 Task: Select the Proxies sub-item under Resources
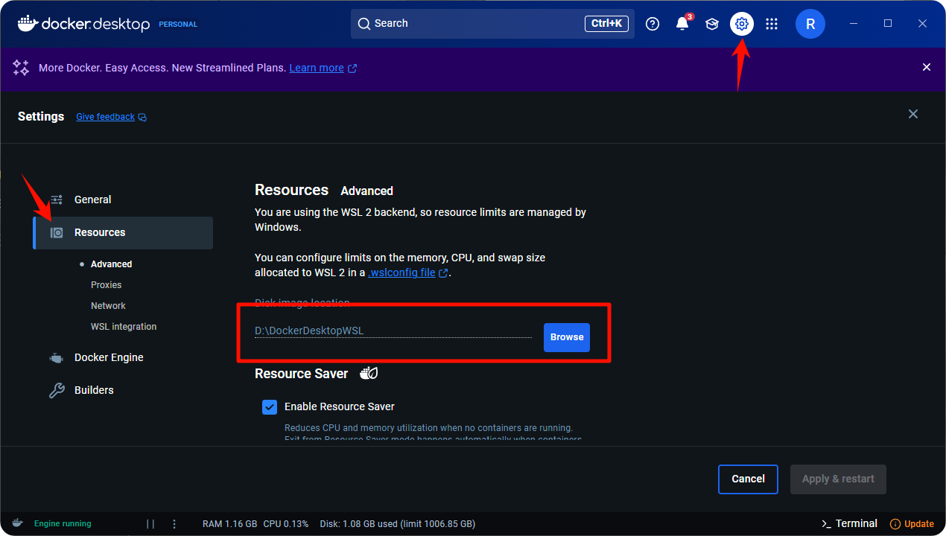click(106, 285)
